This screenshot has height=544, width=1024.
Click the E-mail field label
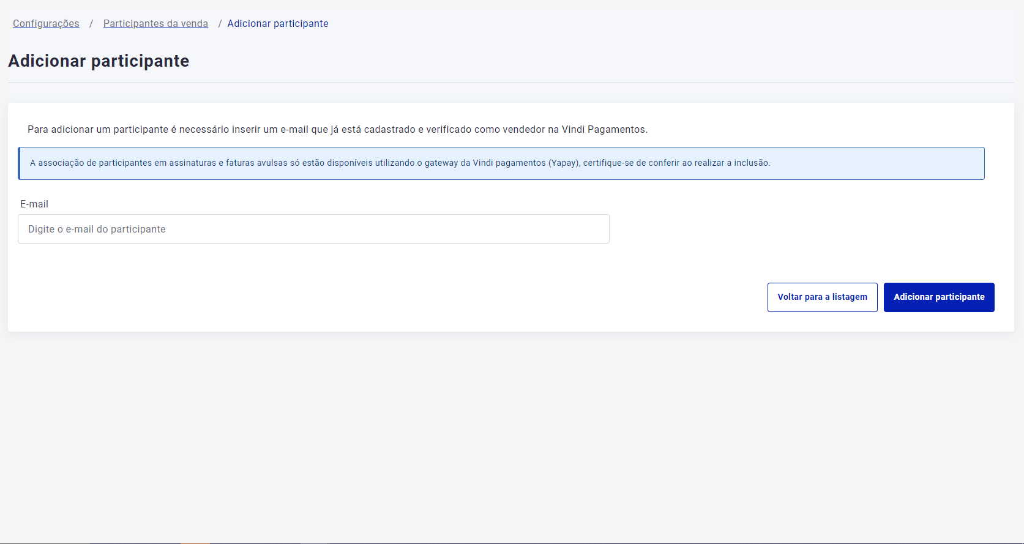[34, 204]
